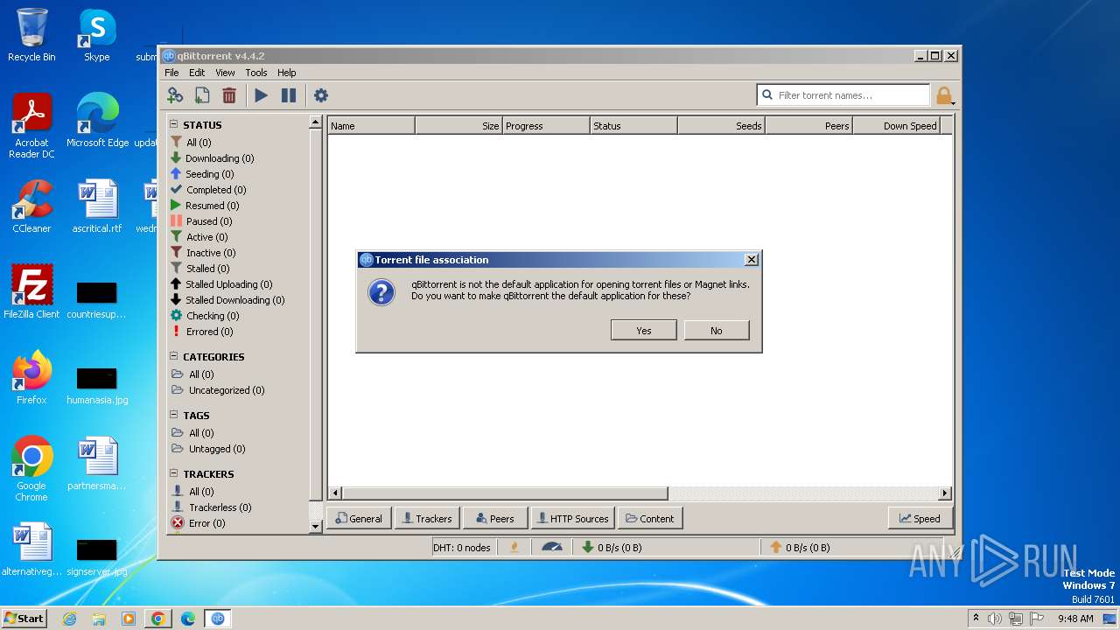Sort by the Seeds column header

[721, 126]
